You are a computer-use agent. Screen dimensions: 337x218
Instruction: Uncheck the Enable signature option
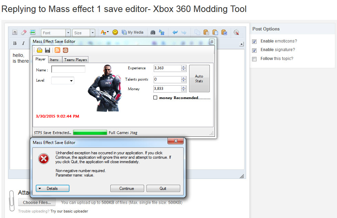(x=254, y=50)
